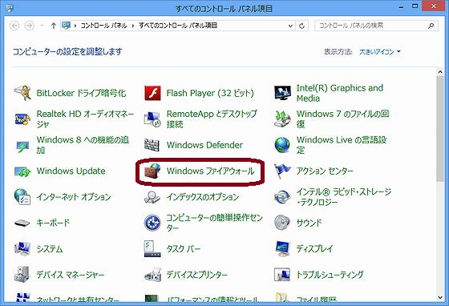This screenshot has height=306, width=449.
Task: Click the Realtek HD audio manager icon
Action: click(x=22, y=119)
